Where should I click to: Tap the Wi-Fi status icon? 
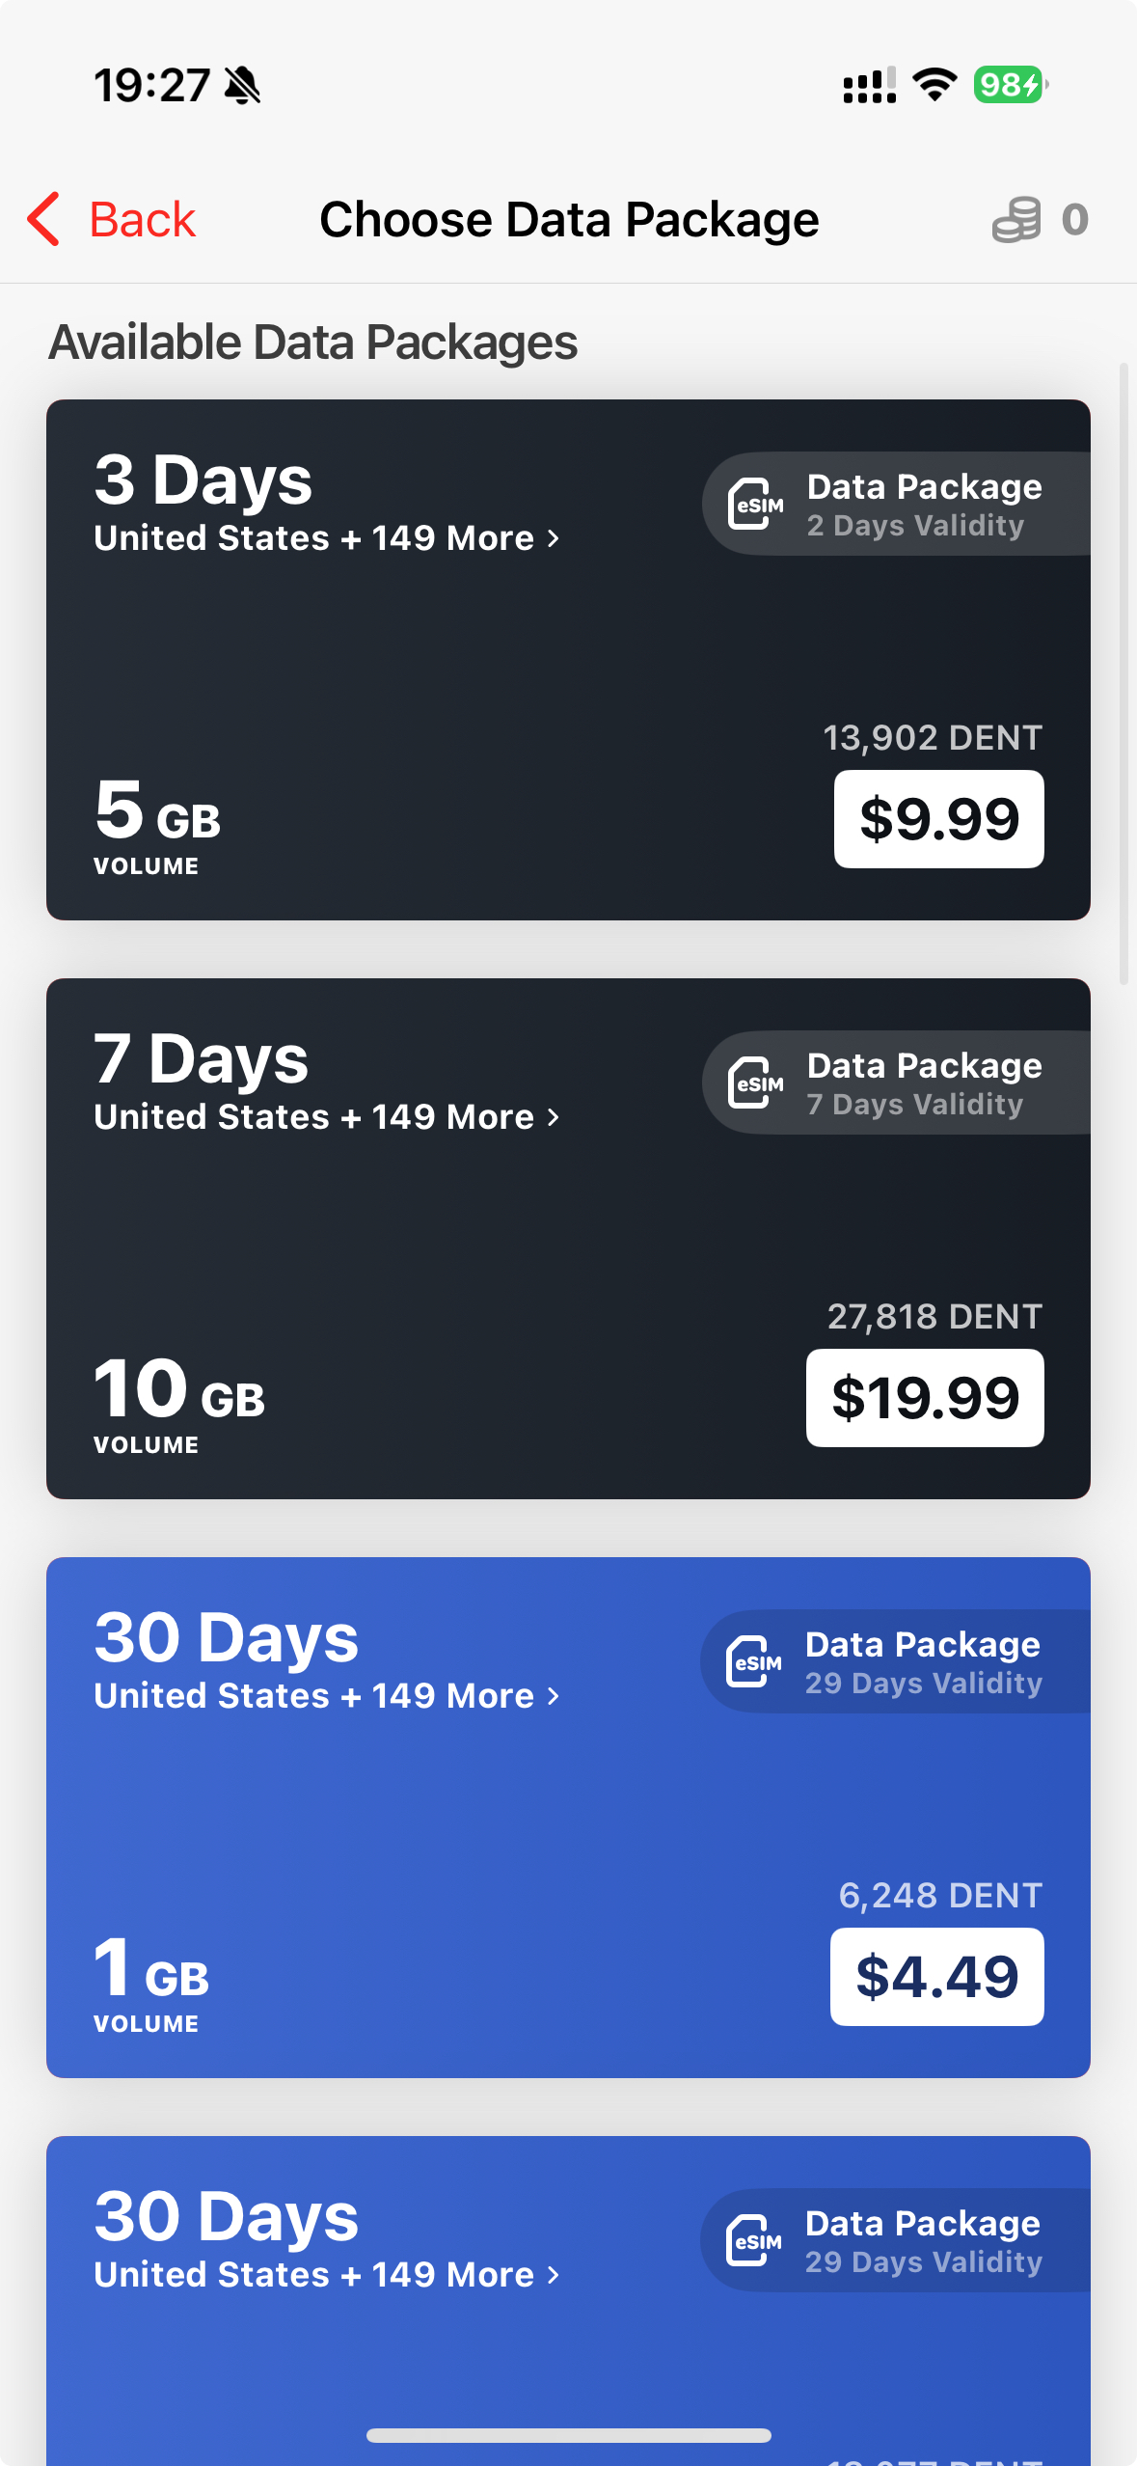point(934,85)
